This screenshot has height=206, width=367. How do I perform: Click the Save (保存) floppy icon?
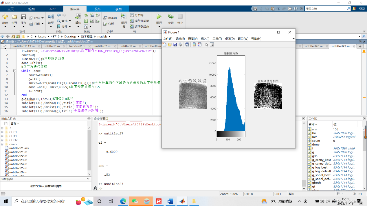23,17
